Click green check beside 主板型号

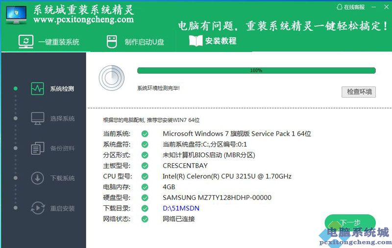click(145, 166)
